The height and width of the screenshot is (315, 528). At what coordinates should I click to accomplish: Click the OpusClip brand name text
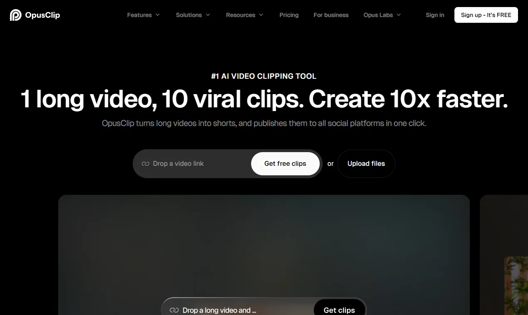[x=42, y=15]
